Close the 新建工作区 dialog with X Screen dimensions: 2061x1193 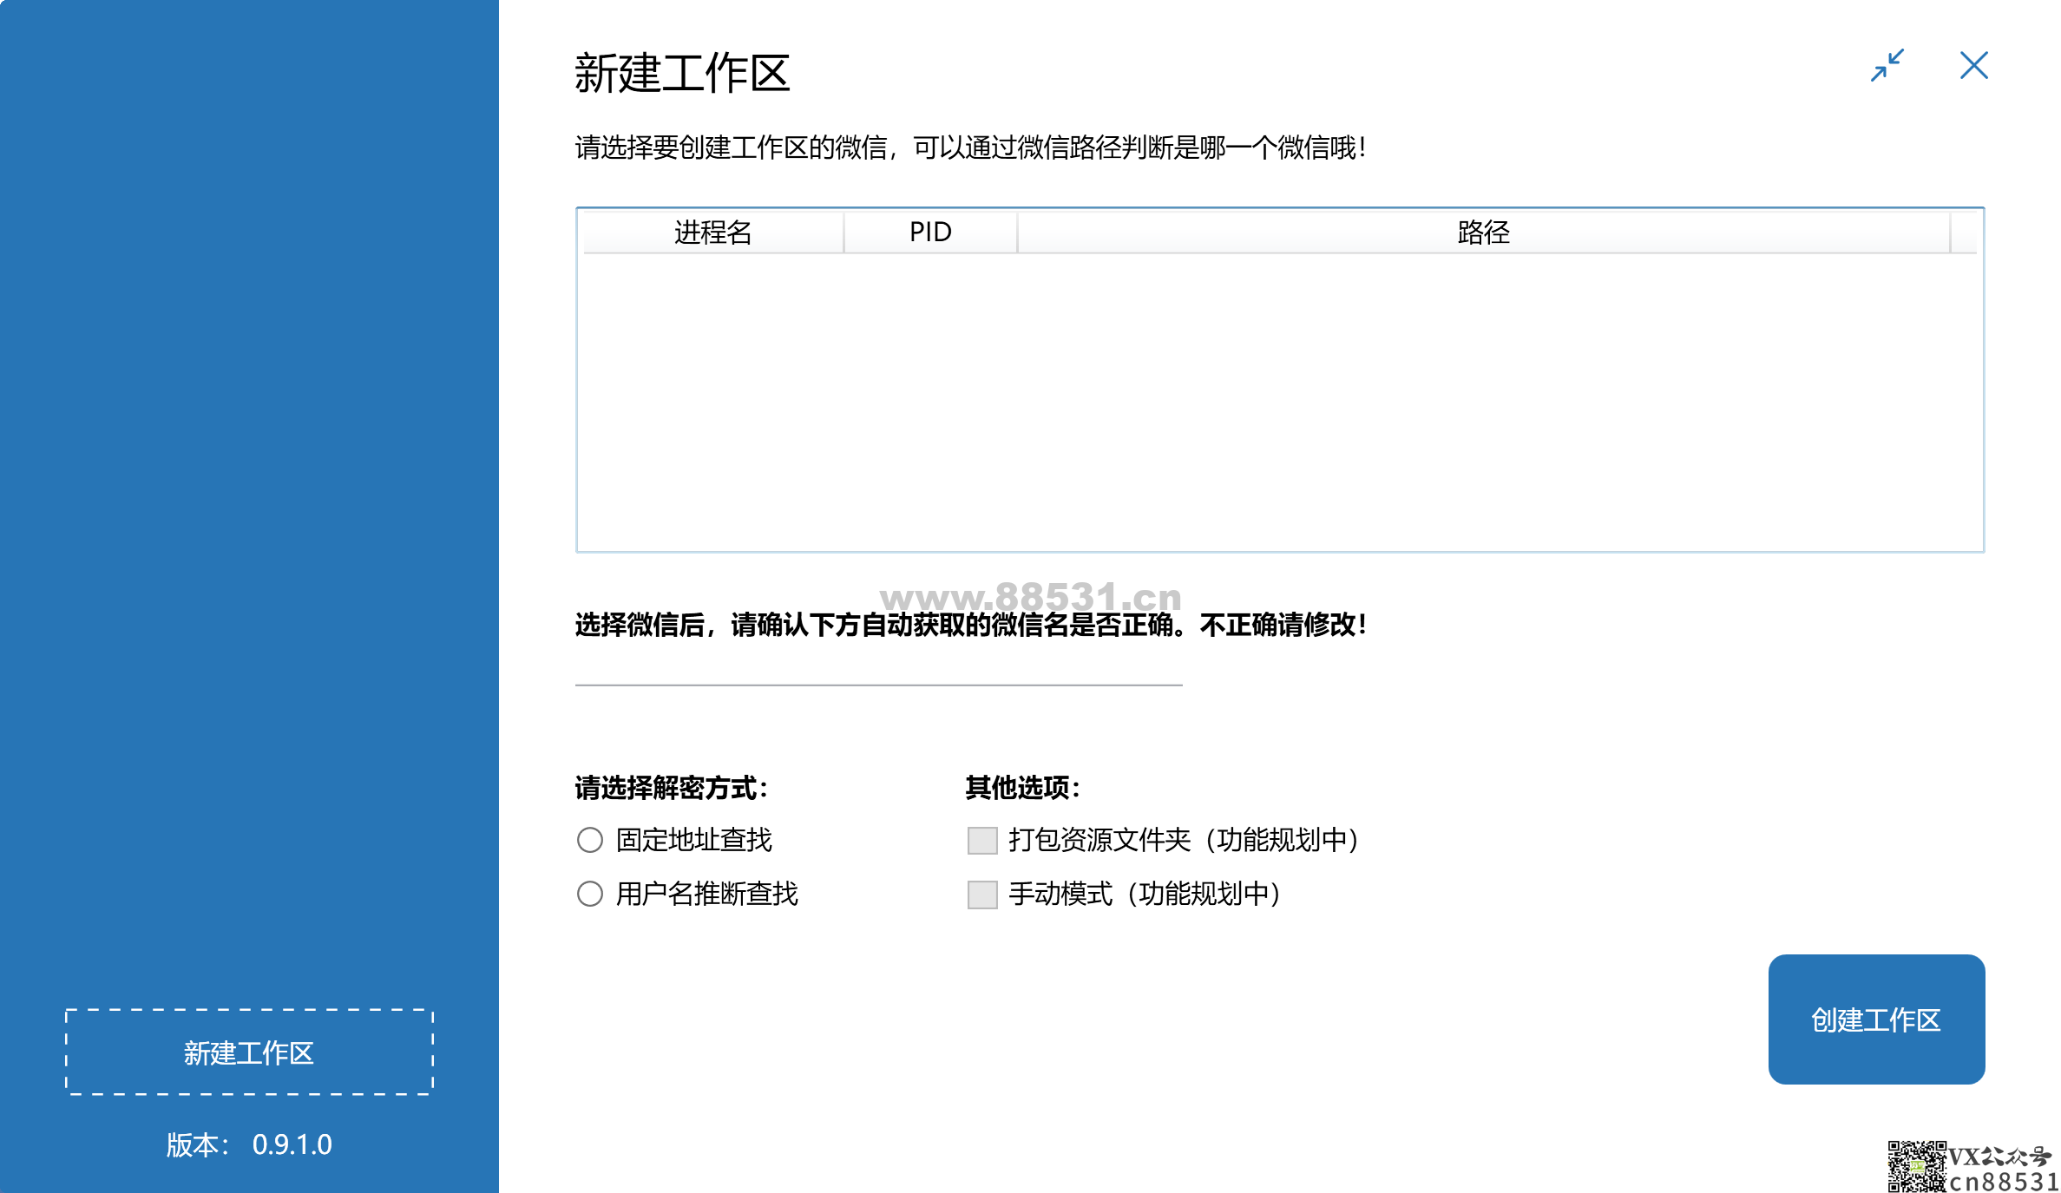coord(1973,65)
